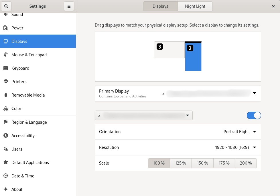Open the Orientation dropdown showing Portrait Right
This screenshot has height=196, width=280.
pos(240,132)
